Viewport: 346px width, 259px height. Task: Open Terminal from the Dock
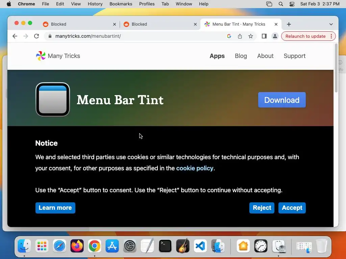[165, 246]
